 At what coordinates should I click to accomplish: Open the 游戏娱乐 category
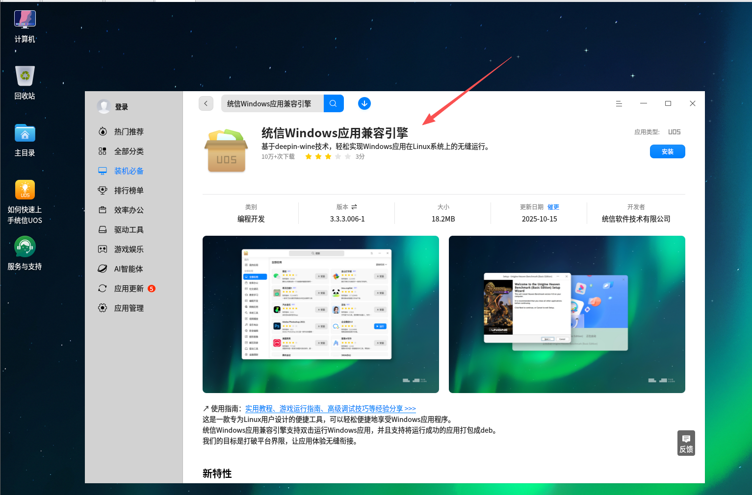click(x=129, y=249)
